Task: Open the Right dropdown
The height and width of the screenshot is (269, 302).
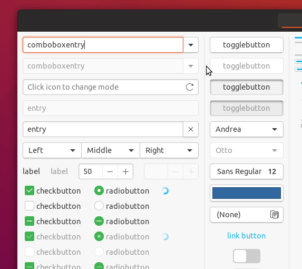Action: (x=169, y=150)
